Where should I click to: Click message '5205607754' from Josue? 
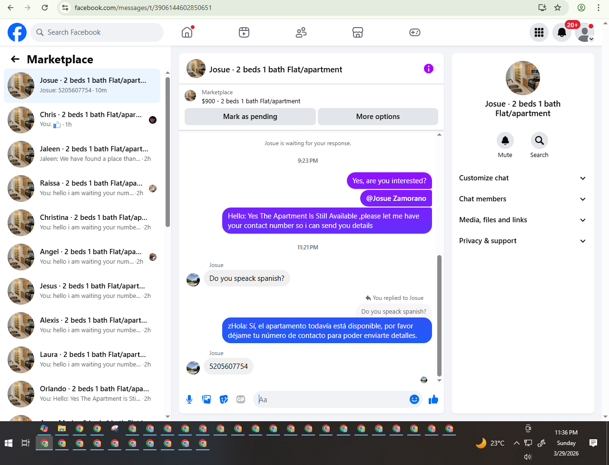(x=228, y=366)
